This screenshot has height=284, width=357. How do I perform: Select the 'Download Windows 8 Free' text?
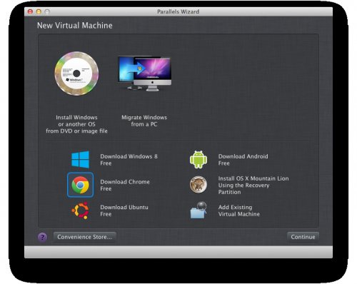point(129,160)
